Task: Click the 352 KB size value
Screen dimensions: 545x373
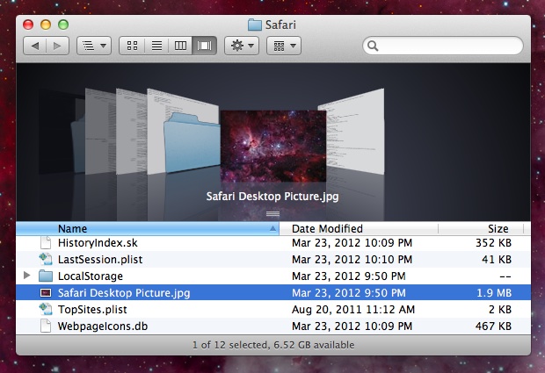Action: (x=493, y=243)
